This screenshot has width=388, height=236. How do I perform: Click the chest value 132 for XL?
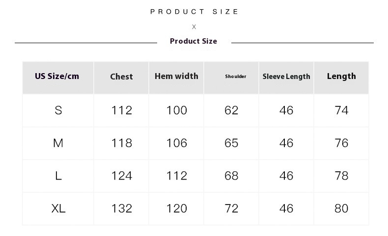[121, 209]
